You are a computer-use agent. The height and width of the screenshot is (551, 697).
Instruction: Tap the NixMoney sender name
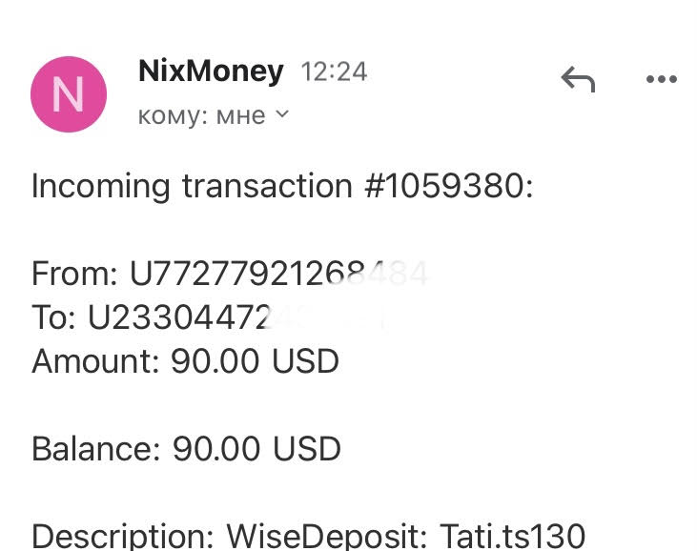coord(211,71)
